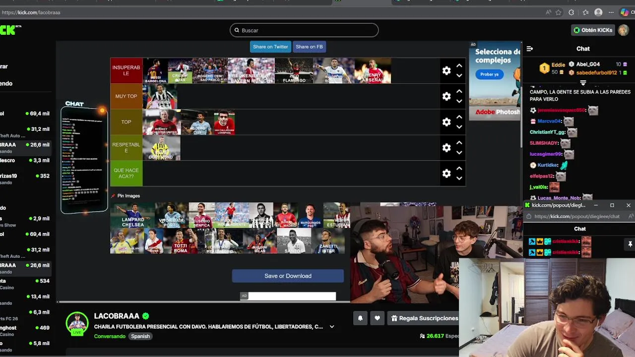This screenshot has height=357, width=635.
Task: Select Rooney Manchester United image
Action: pos(161,122)
